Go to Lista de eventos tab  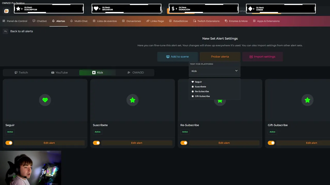pos(105,21)
